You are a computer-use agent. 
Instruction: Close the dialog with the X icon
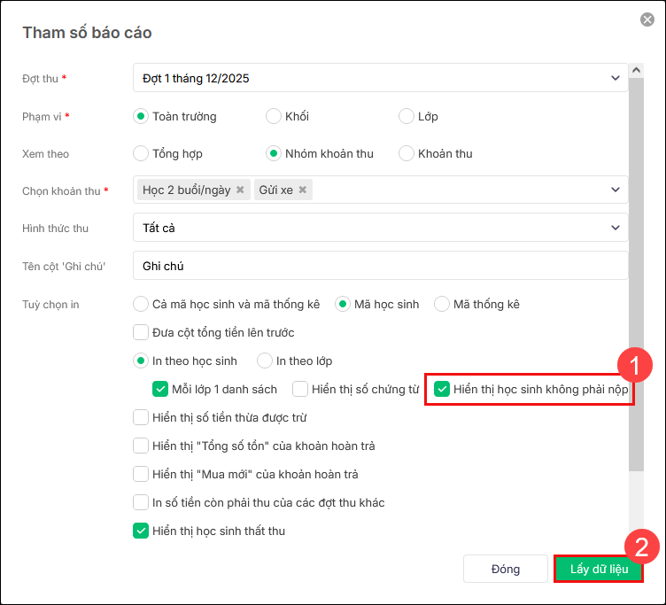point(647,19)
